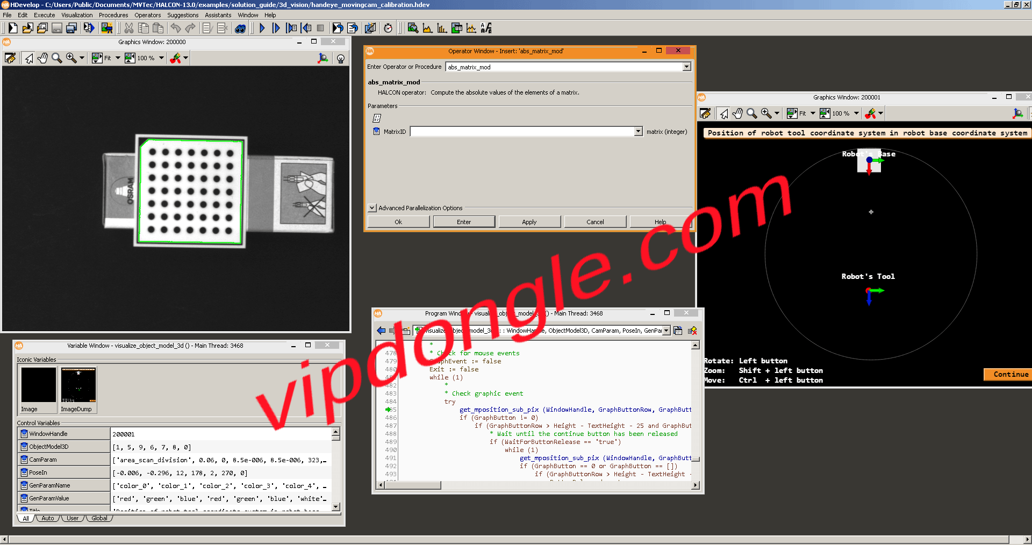1032x545 pixels.
Task: Open the profiler stopwatch icon
Action: (x=389, y=28)
